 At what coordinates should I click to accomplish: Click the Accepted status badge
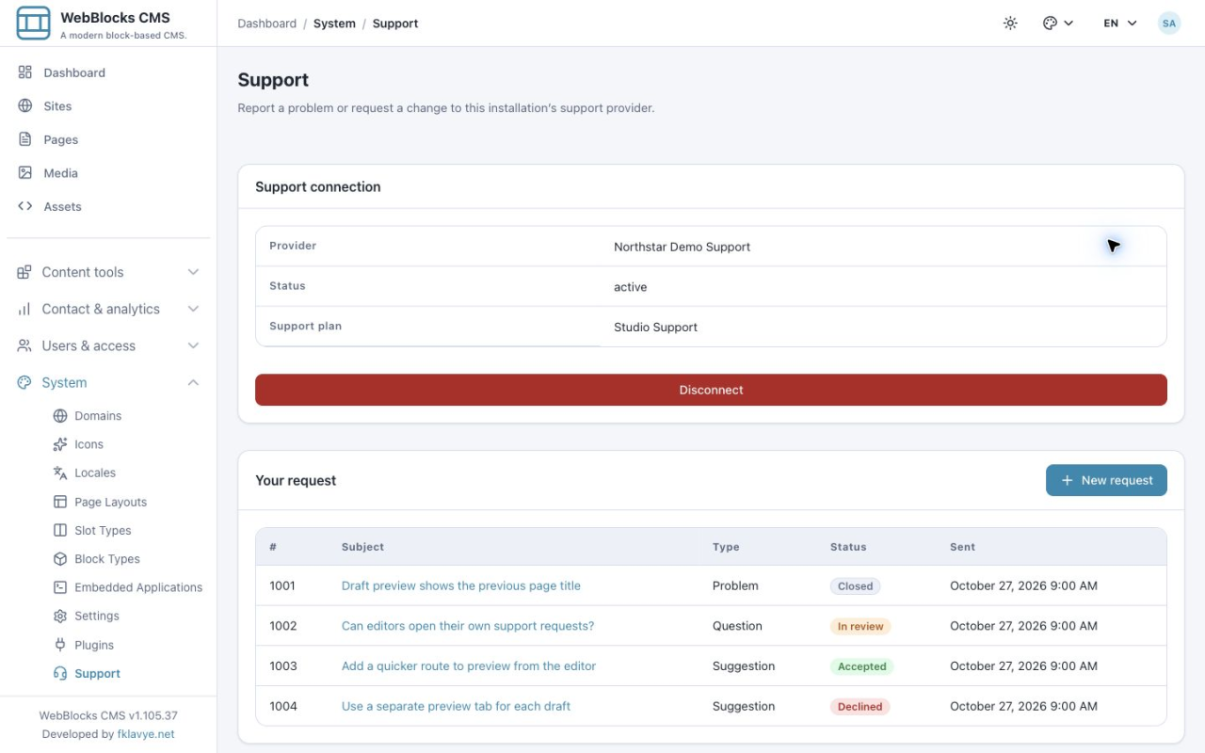pyautogui.click(x=861, y=666)
